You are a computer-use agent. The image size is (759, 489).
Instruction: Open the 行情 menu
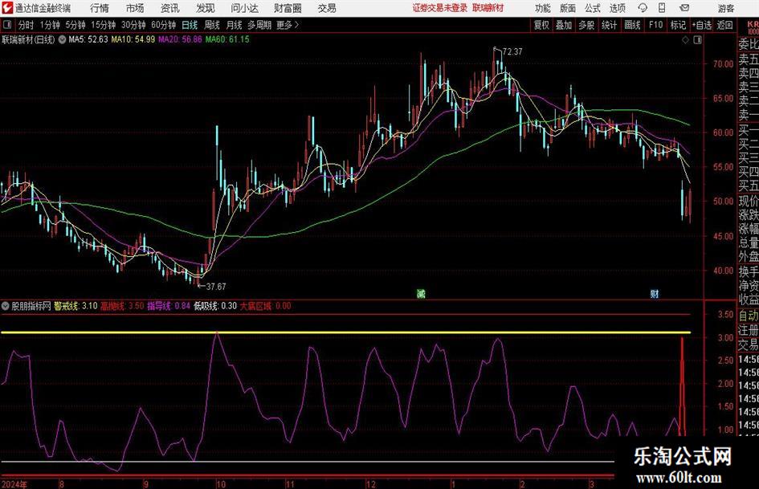pos(100,8)
